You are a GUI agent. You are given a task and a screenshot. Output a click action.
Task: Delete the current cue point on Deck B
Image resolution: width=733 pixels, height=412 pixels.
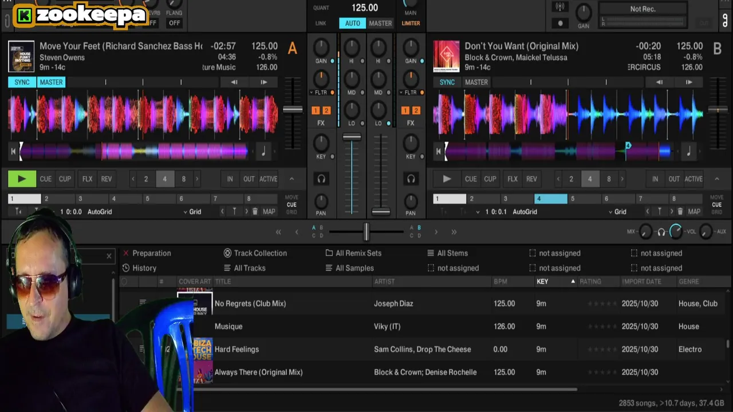[x=680, y=212]
